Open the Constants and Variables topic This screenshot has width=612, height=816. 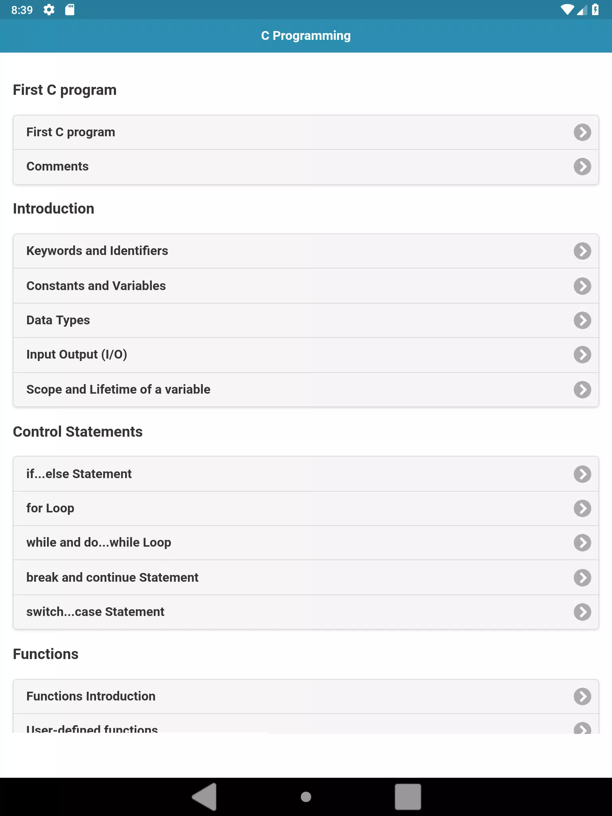(306, 286)
